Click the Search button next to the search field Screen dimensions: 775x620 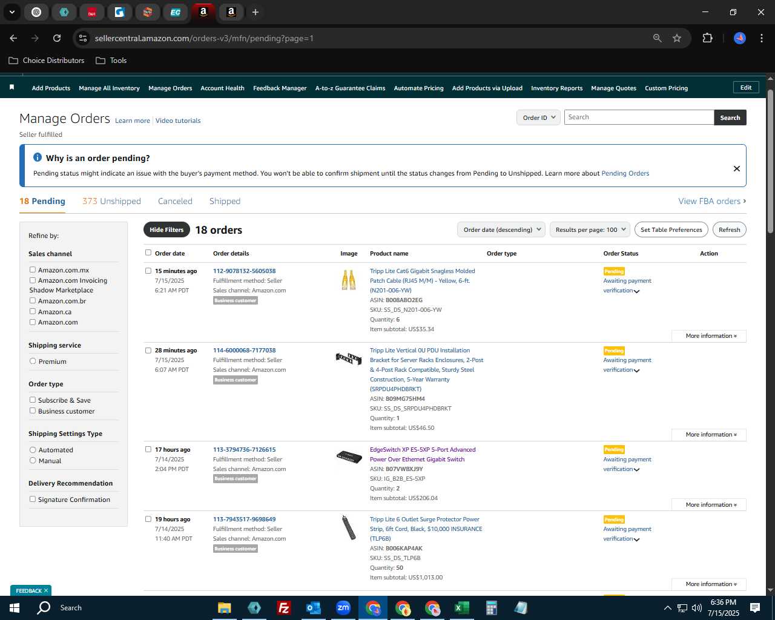[x=730, y=117]
